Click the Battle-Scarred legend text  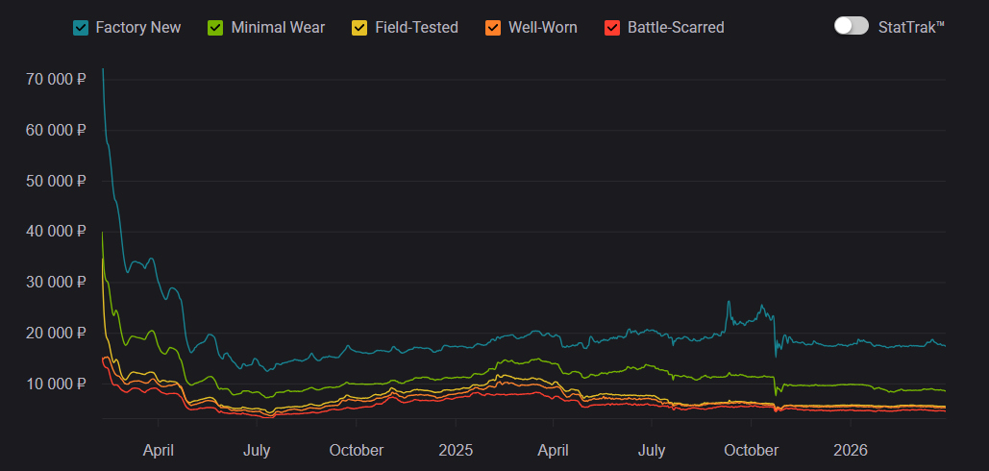(676, 27)
